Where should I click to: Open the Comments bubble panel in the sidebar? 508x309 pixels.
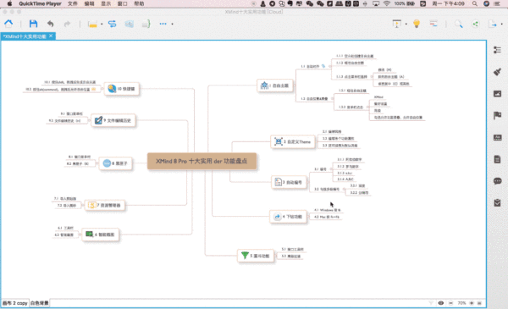(497, 181)
